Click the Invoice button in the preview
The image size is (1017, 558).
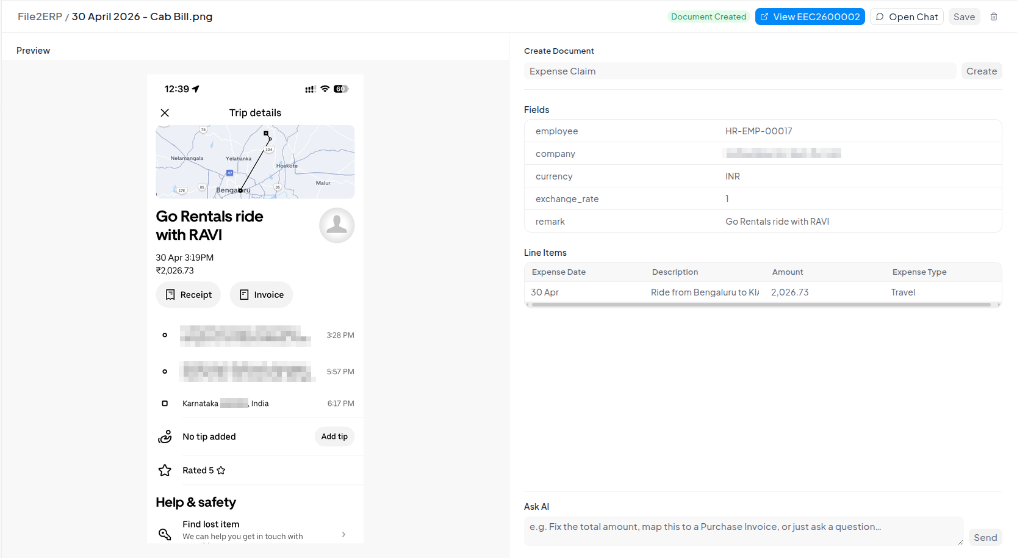[261, 295]
